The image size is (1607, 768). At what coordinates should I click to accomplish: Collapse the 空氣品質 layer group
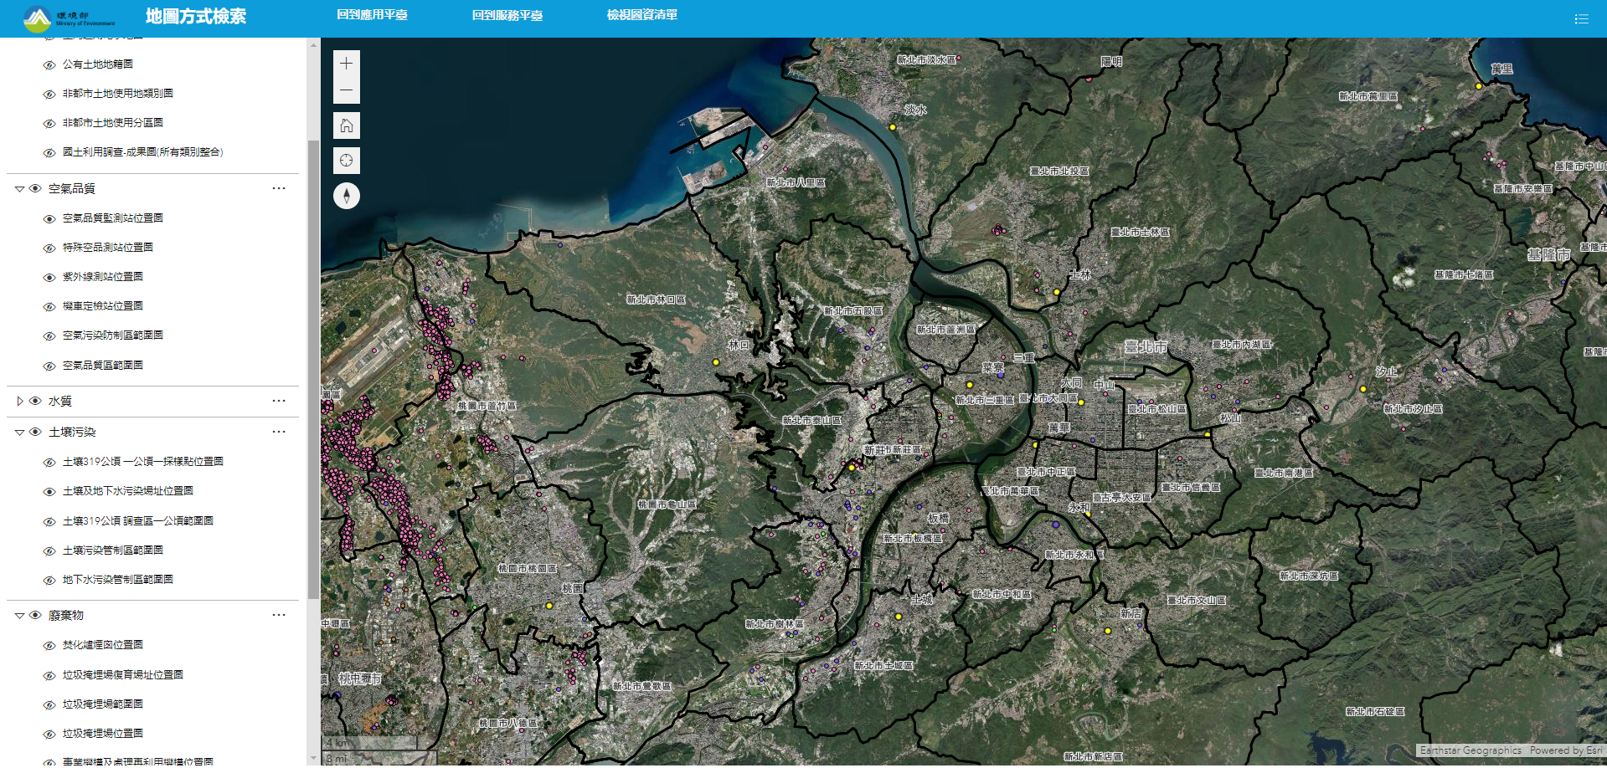[19, 189]
